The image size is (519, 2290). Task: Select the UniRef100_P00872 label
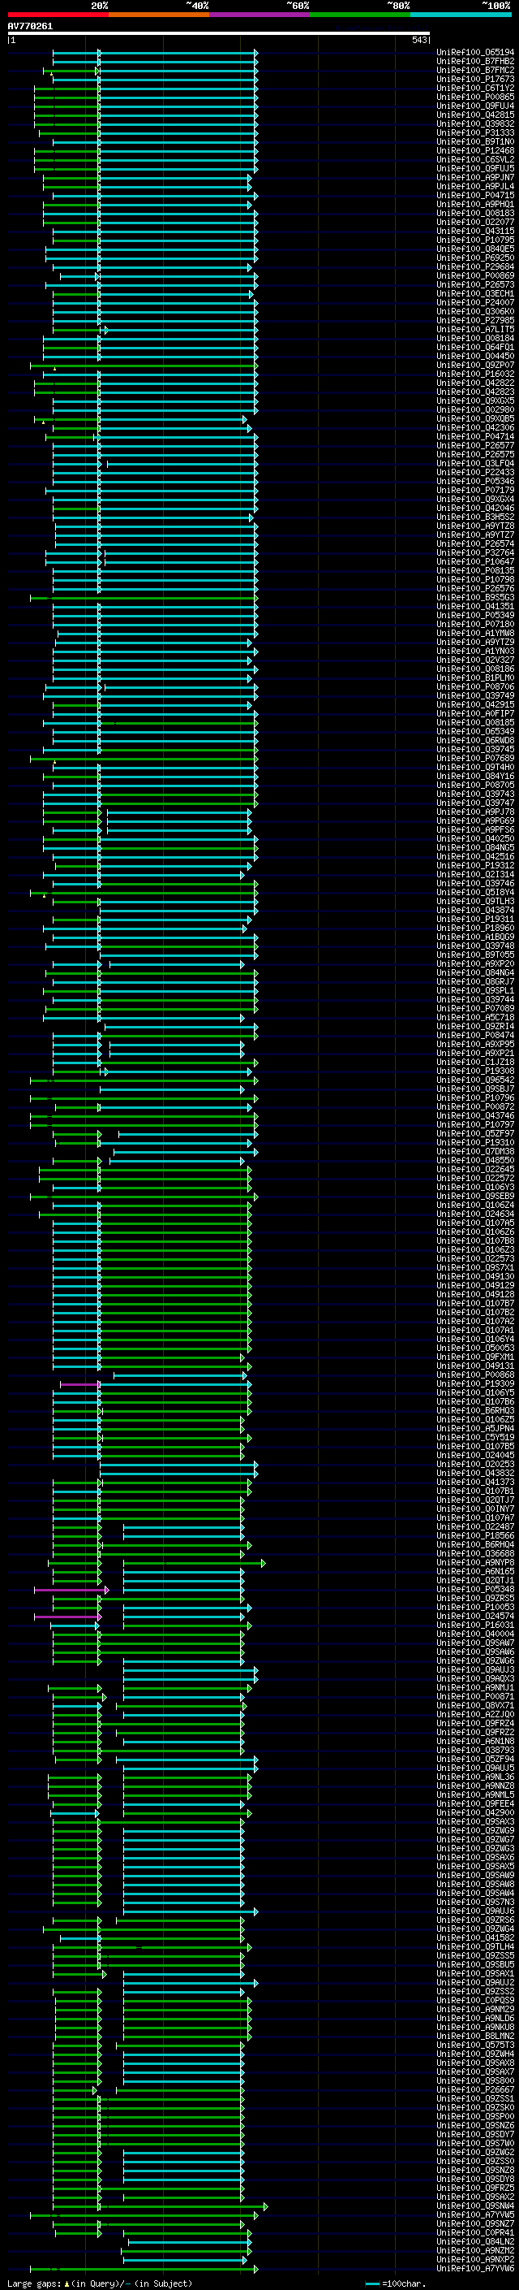[x=474, y=1106]
